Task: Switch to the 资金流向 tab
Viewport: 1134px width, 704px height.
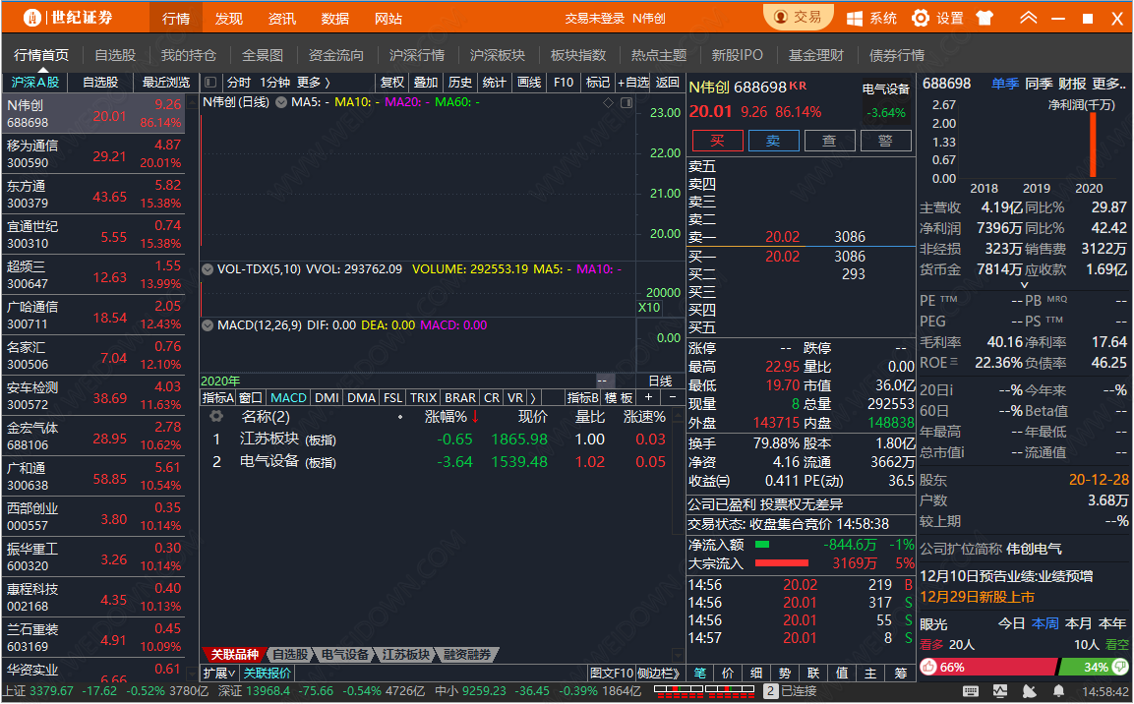Action: (335, 55)
